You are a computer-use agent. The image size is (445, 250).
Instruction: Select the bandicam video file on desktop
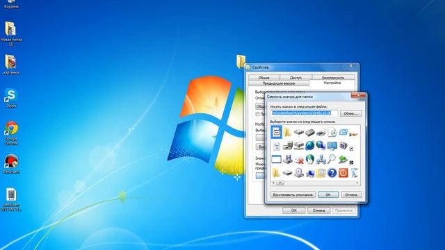11,199
